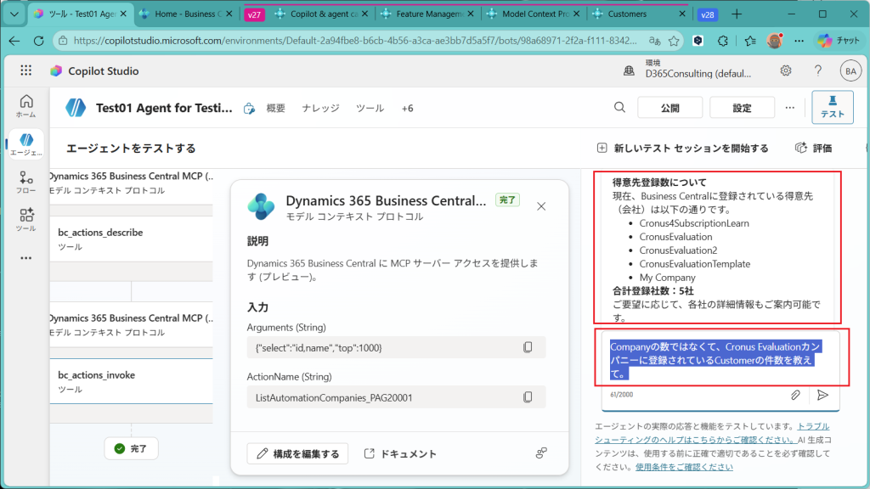Click the 構成を編集する button
Screen dimensions: 870x489
[298, 454]
